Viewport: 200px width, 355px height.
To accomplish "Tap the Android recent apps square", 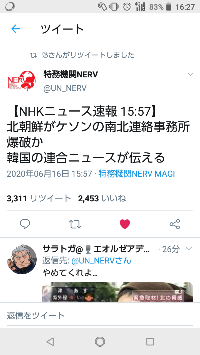I will [x=150, y=342].
